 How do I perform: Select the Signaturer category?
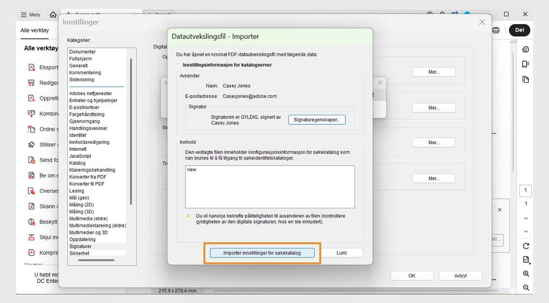coord(80,246)
